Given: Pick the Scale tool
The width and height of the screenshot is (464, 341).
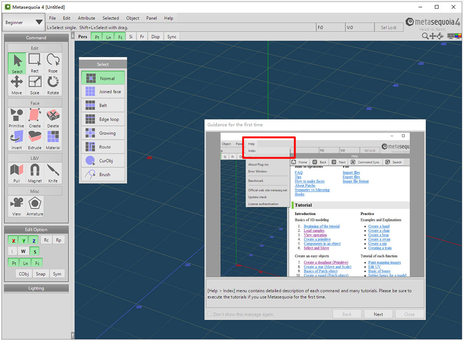Looking at the screenshot, I should pos(35,85).
